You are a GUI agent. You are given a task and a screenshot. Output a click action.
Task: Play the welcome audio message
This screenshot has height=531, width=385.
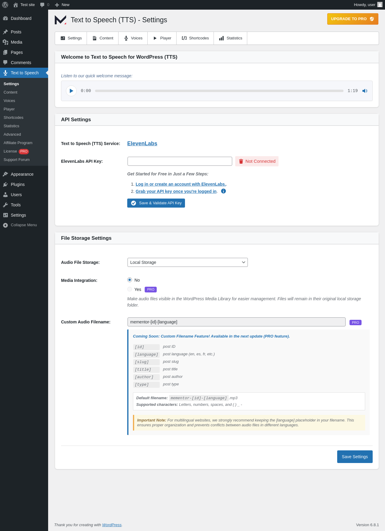[71, 91]
